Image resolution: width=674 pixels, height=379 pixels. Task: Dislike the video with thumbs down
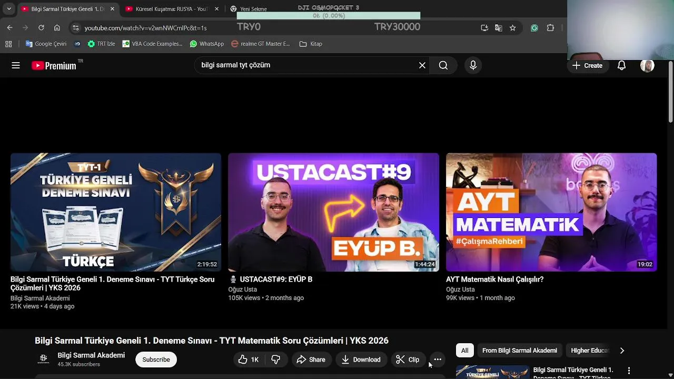pos(276,360)
